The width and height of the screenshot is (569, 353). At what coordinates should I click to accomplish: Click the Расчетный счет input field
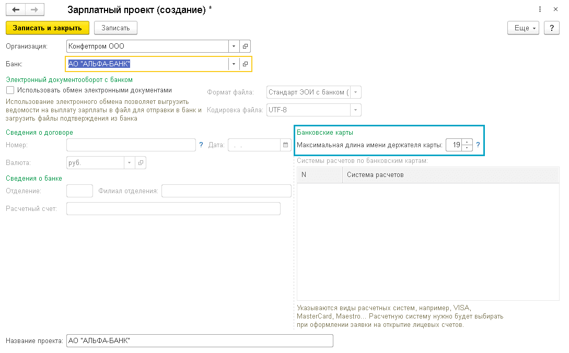coord(173,208)
